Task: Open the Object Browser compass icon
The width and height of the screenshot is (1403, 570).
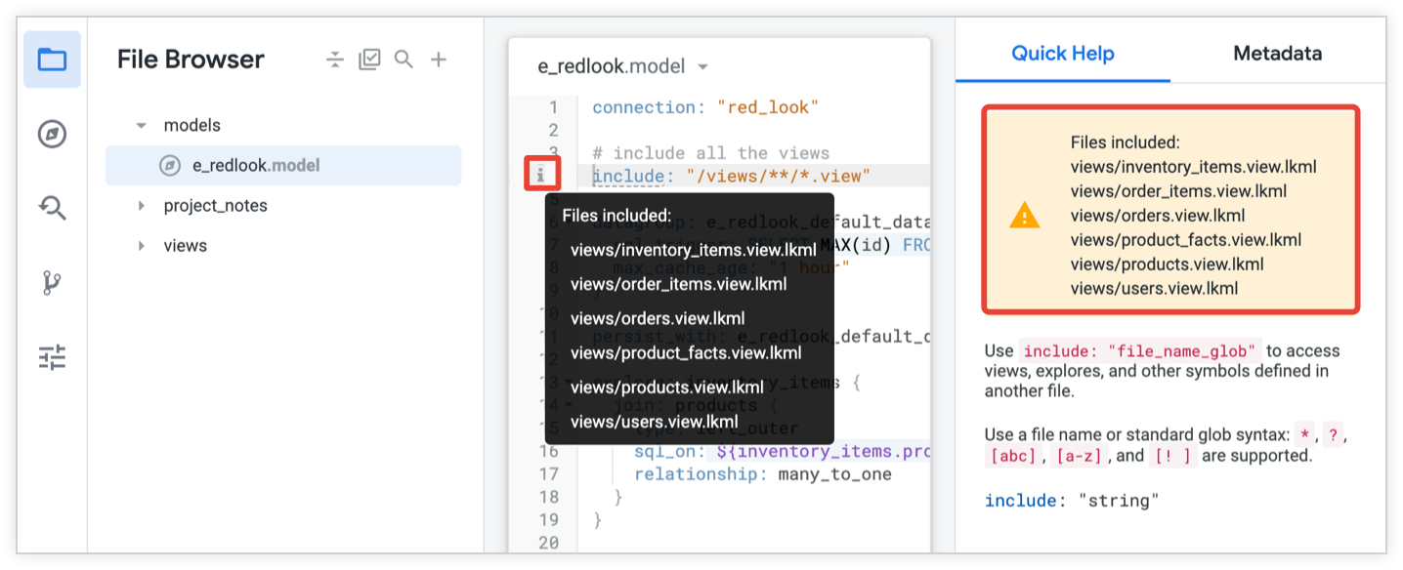Action: [x=52, y=134]
